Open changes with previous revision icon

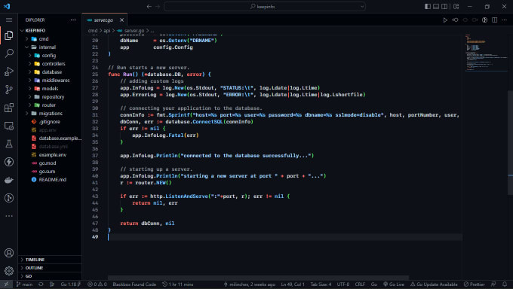(x=455, y=20)
